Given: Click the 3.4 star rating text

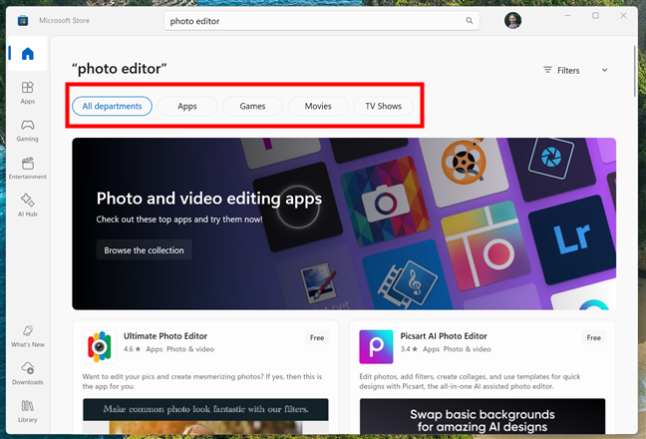Looking at the screenshot, I should coord(409,349).
